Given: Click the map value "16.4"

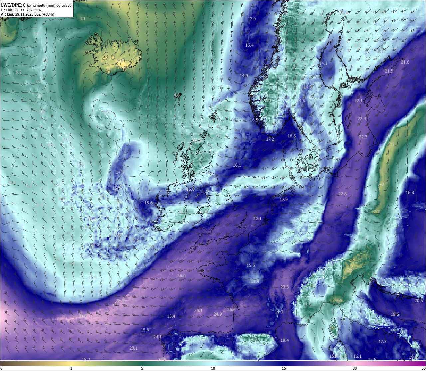Looking at the screenshot, I should tap(249, 45).
